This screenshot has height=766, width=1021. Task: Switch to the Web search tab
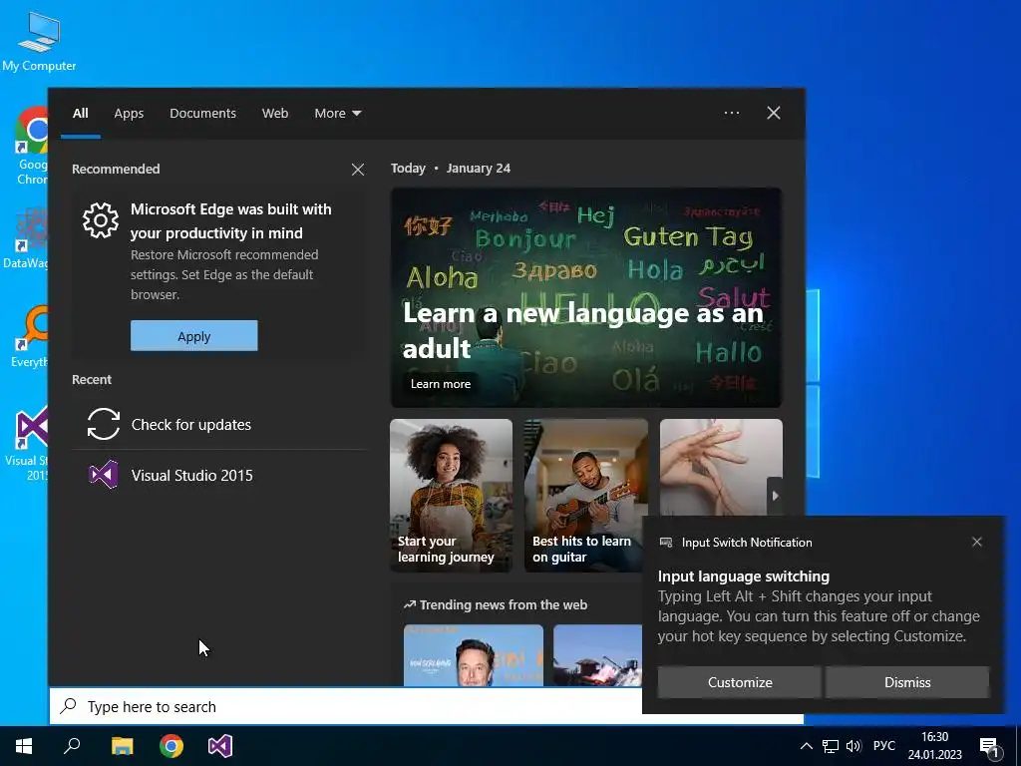(275, 114)
